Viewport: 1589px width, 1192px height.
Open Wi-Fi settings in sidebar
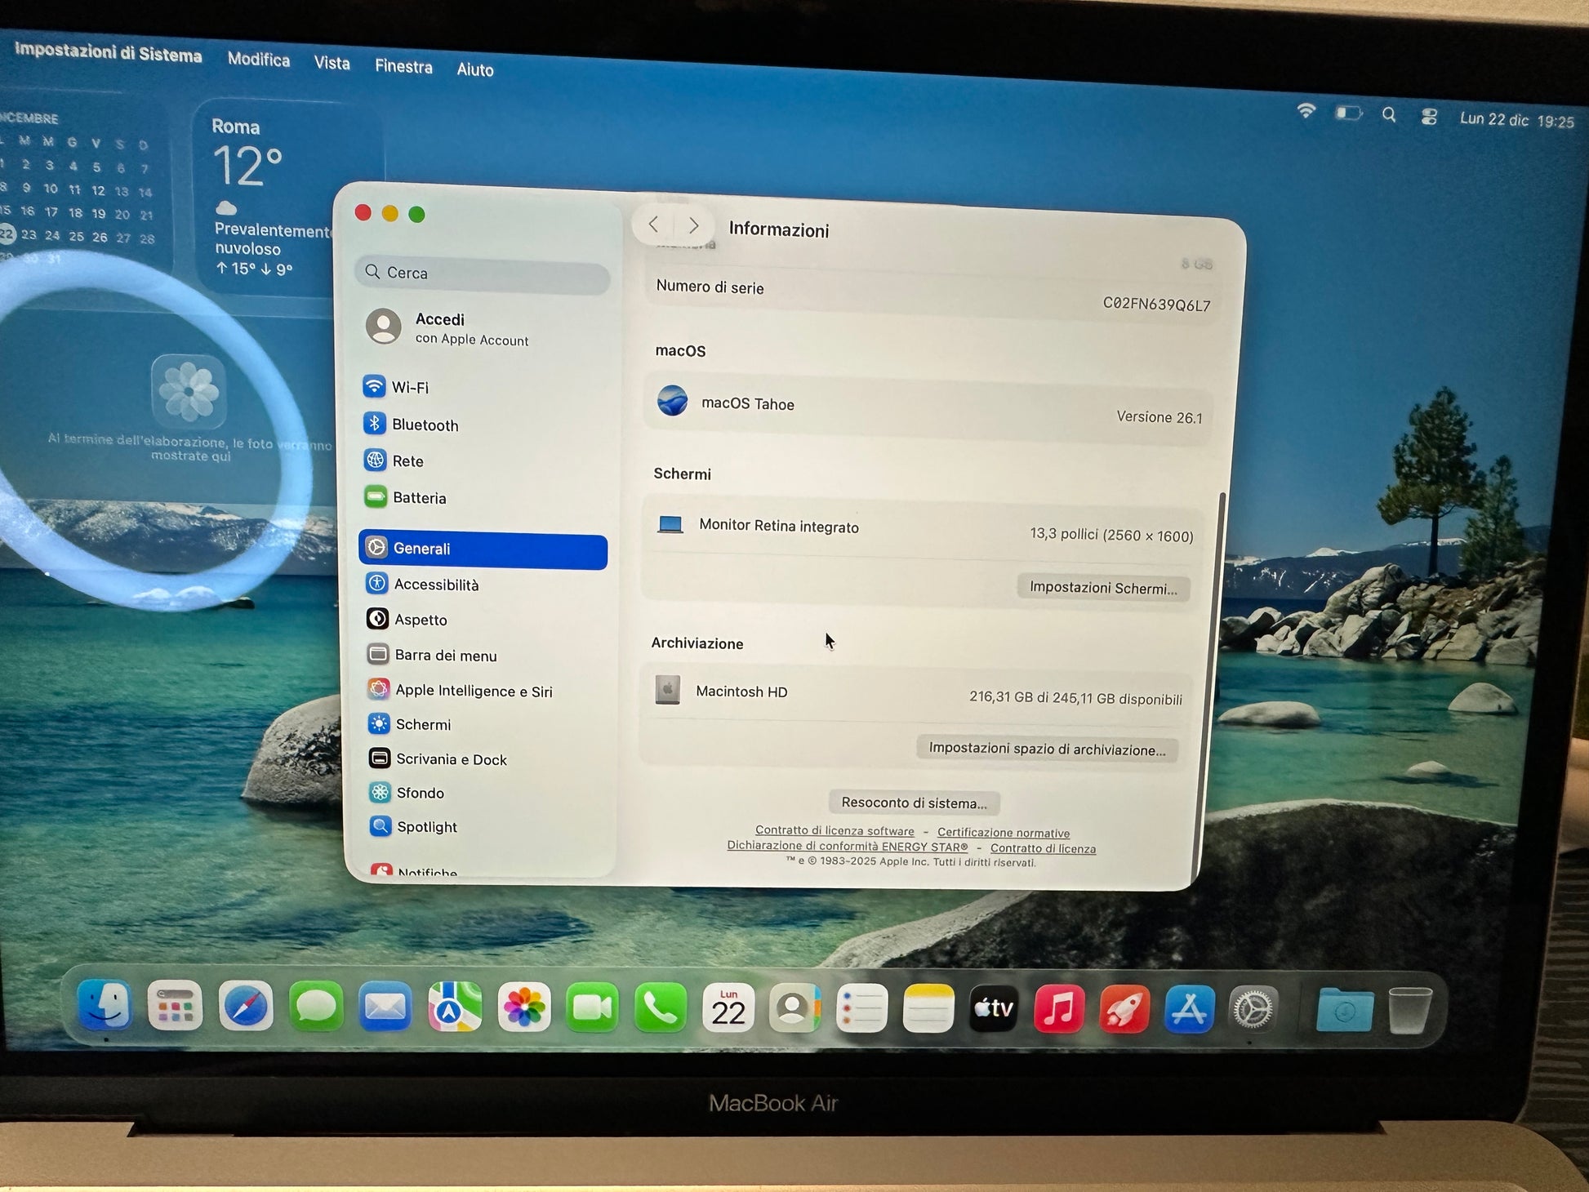(x=408, y=387)
